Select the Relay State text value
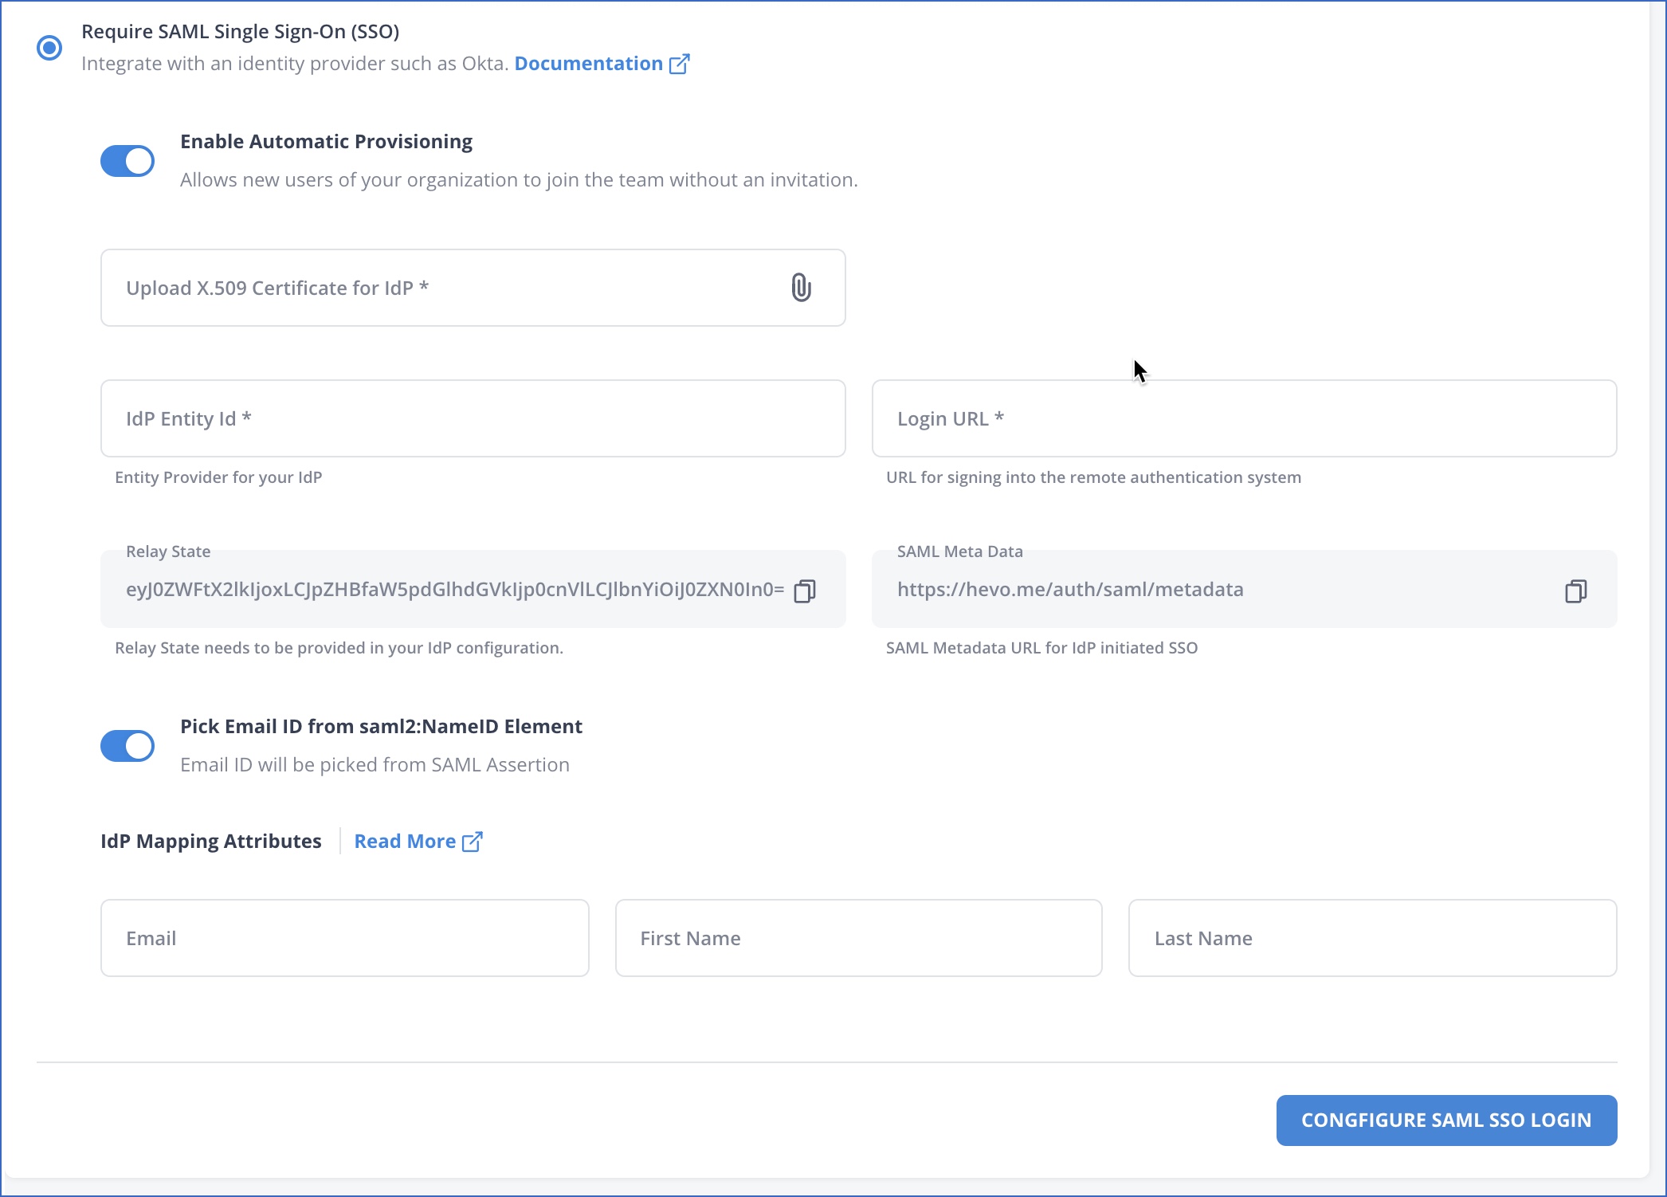Screen dimensions: 1667x1197 (460, 590)
